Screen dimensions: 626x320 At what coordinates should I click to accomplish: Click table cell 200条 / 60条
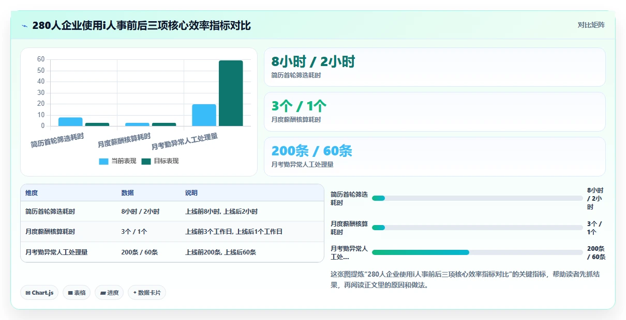(140, 252)
